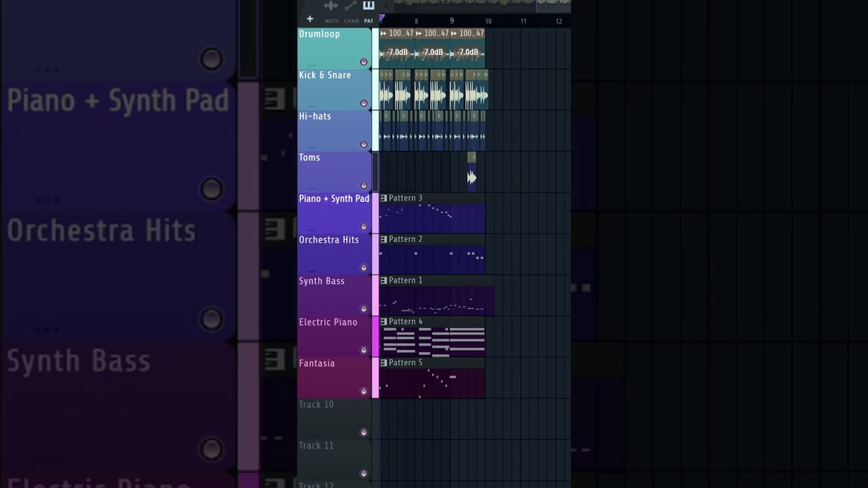Select the Pattern 3 clip title

[x=406, y=198]
